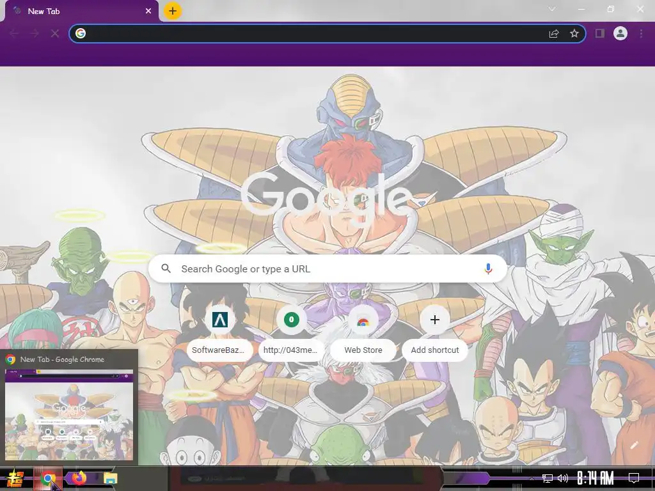Click the Add shortcut label
This screenshot has height=491, width=655.
[x=435, y=350]
